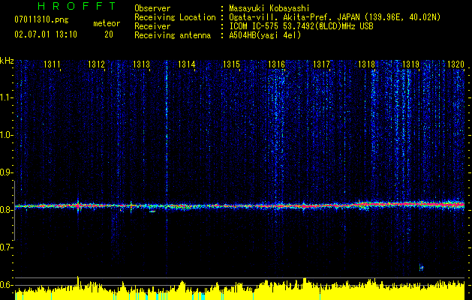Click time marker 1314
The image size is (472, 300).
(187, 64)
